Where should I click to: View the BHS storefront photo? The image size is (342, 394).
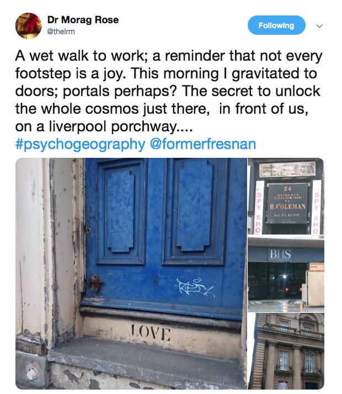pyautogui.click(x=286, y=274)
